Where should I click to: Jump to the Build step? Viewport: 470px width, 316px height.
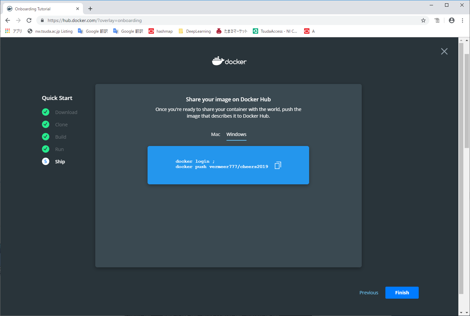tap(61, 137)
